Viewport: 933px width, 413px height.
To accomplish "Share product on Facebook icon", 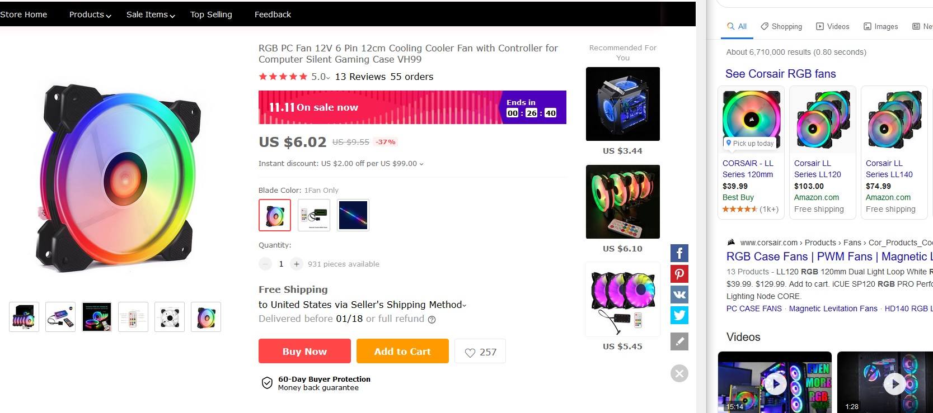I will click(679, 253).
